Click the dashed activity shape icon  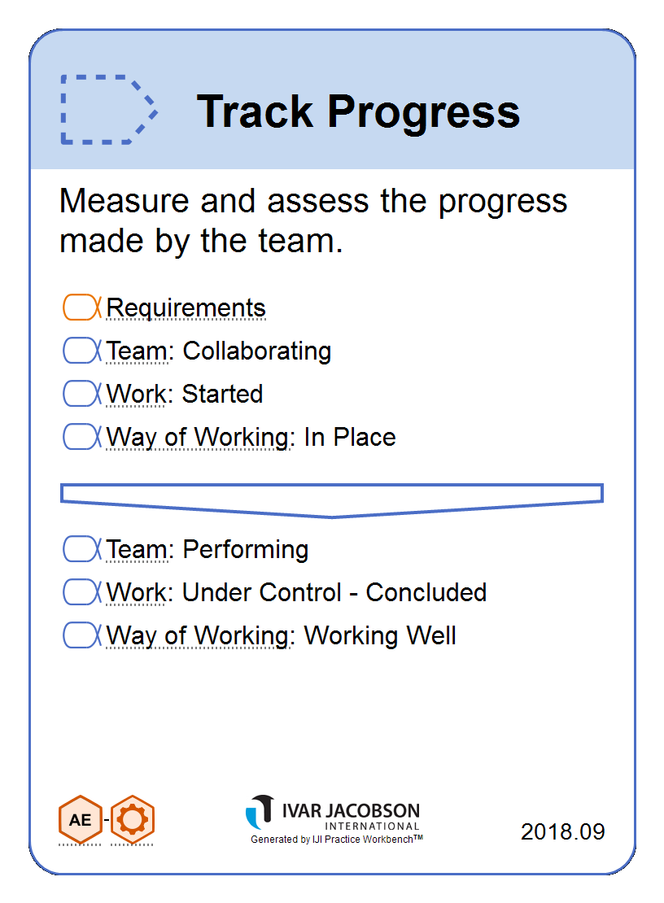[109, 109]
